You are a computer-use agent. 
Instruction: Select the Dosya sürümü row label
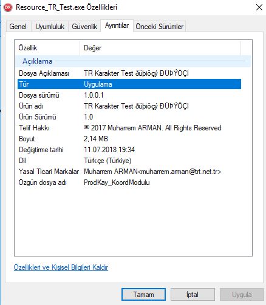[x=39, y=95]
